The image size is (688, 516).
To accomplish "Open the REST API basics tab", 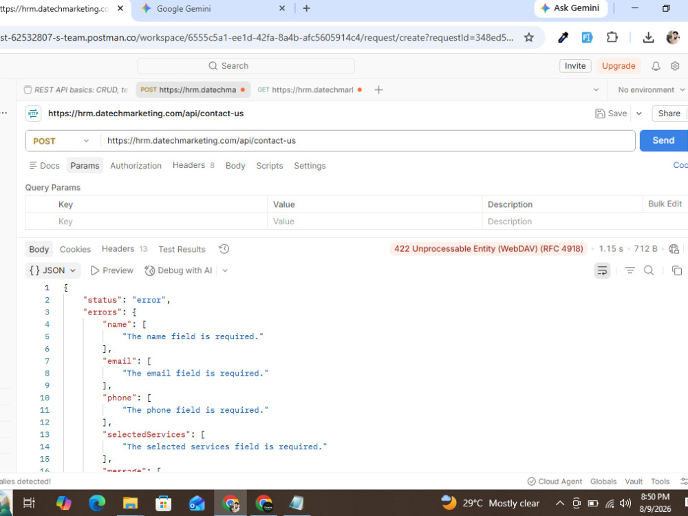I will (x=76, y=90).
